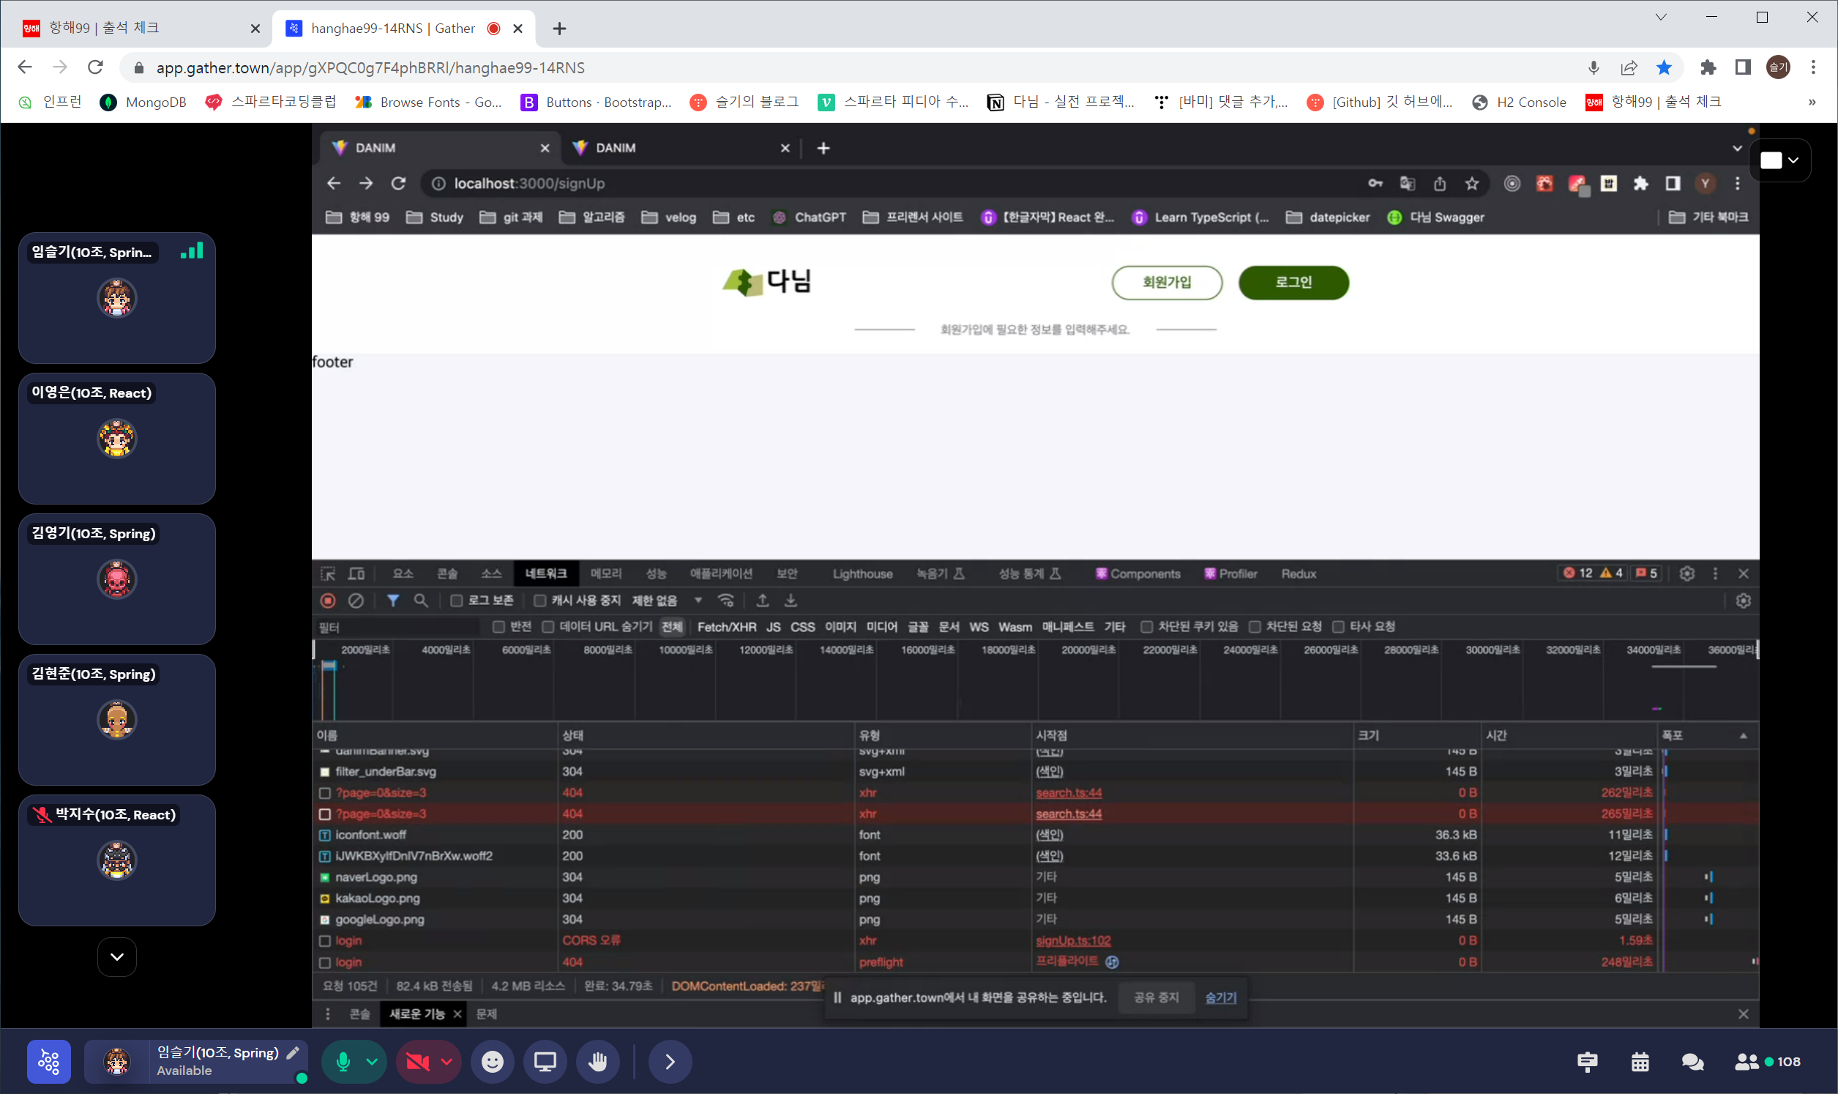Screen dimensions: 1838x1094
Task: Open the tab search dropdown in title bar
Action: coord(1660,17)
